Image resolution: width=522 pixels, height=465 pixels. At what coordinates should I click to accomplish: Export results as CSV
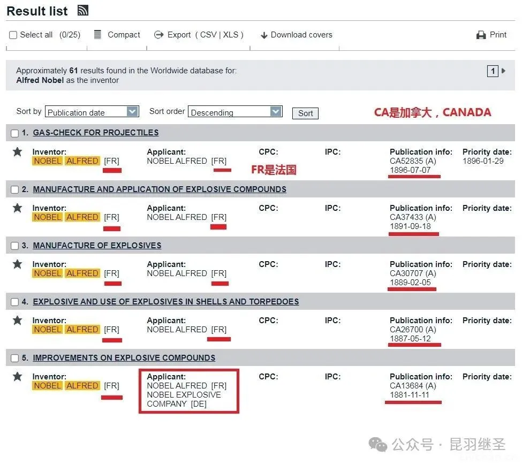point(208,35)
